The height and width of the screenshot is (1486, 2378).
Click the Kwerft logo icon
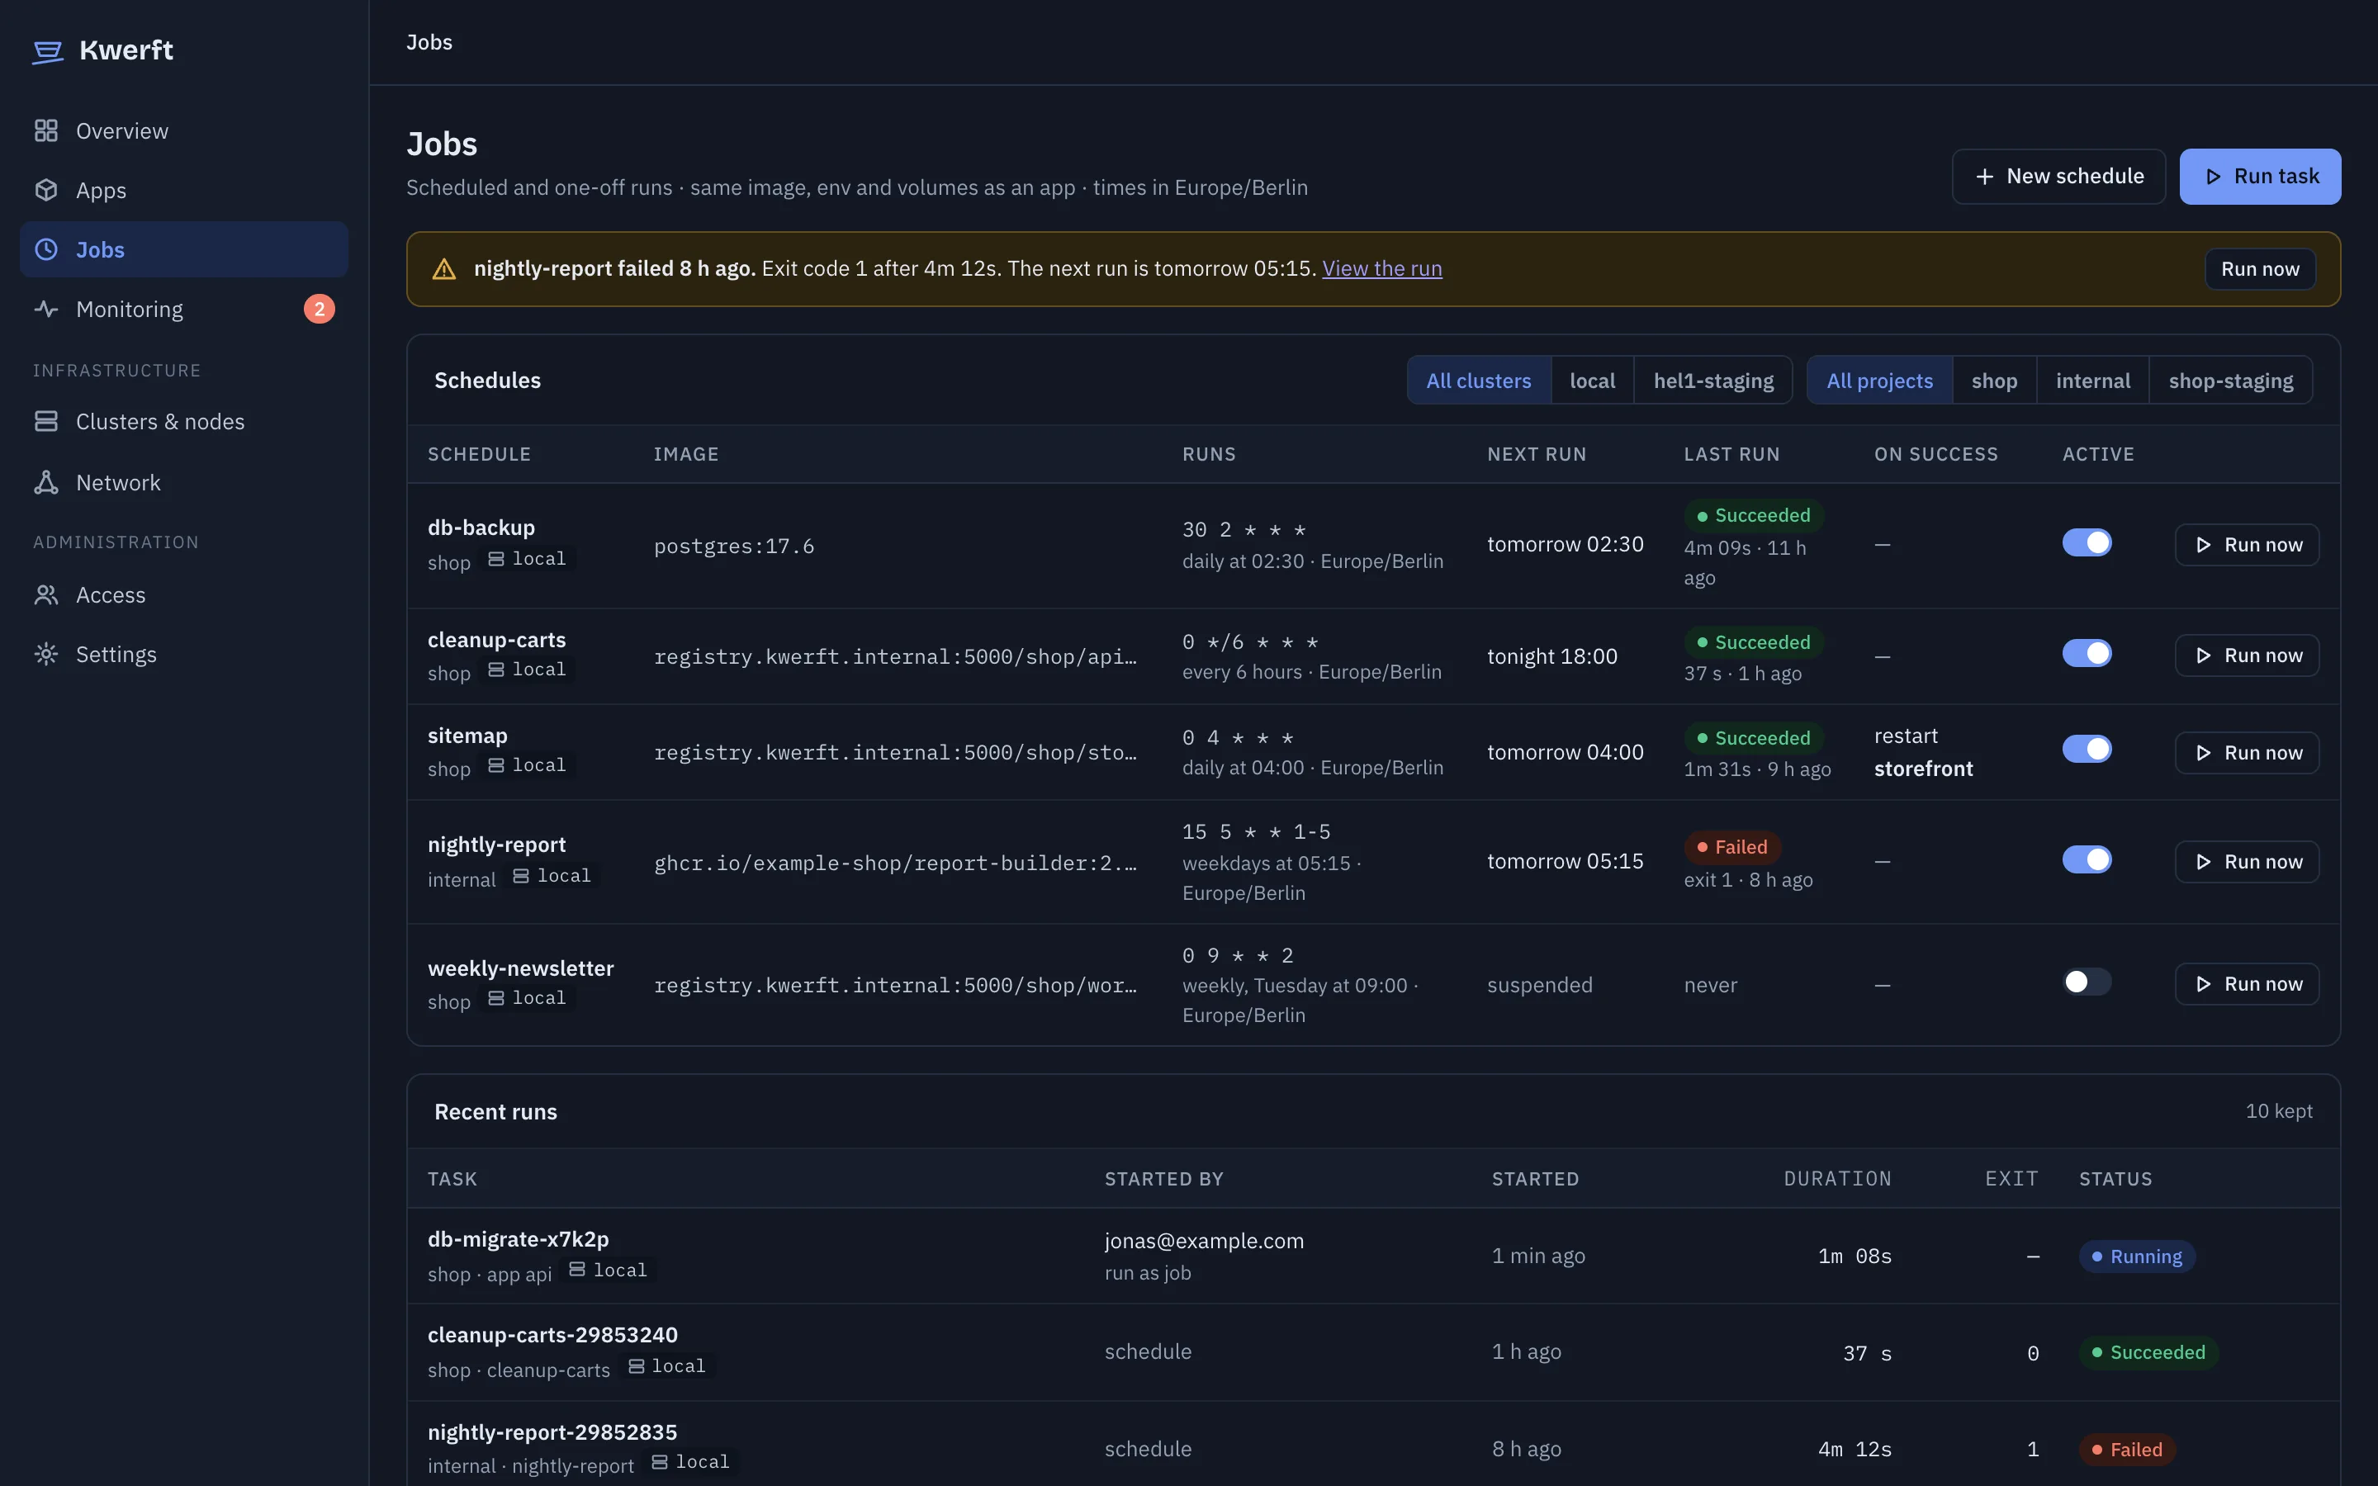[x=47, y=51]
